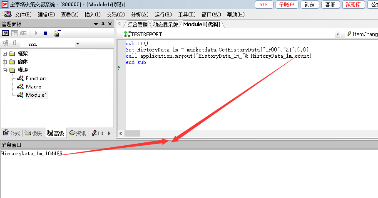The height and width of the screenshot is (198, 378).
Task: Open the 工具(T) menu
Action: 187,15
